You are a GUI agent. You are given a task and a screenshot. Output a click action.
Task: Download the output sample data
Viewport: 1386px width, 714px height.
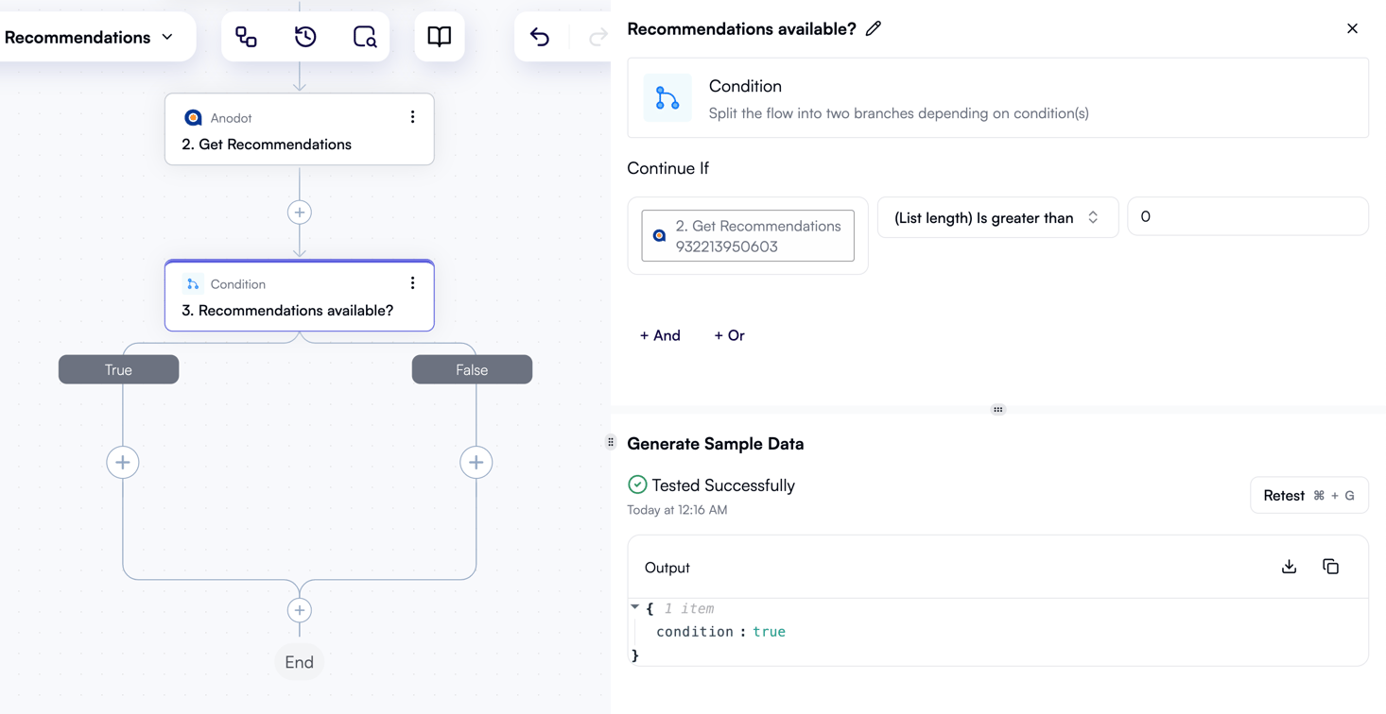[1289, 567]
